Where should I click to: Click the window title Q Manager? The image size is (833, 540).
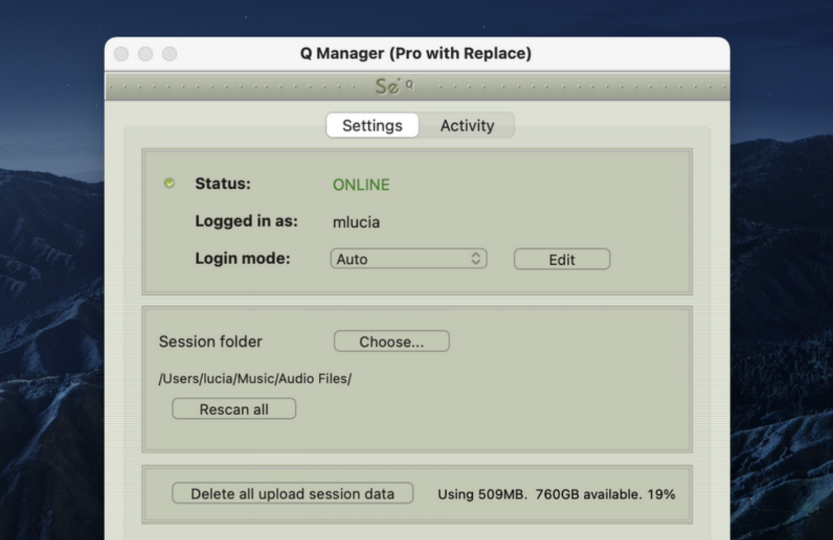coord(416,53)
